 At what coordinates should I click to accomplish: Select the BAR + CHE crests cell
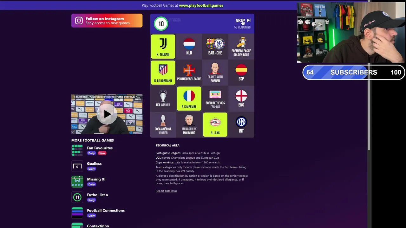[x=215, y=47]
